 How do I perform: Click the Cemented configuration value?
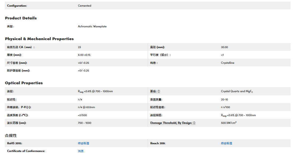85,6
